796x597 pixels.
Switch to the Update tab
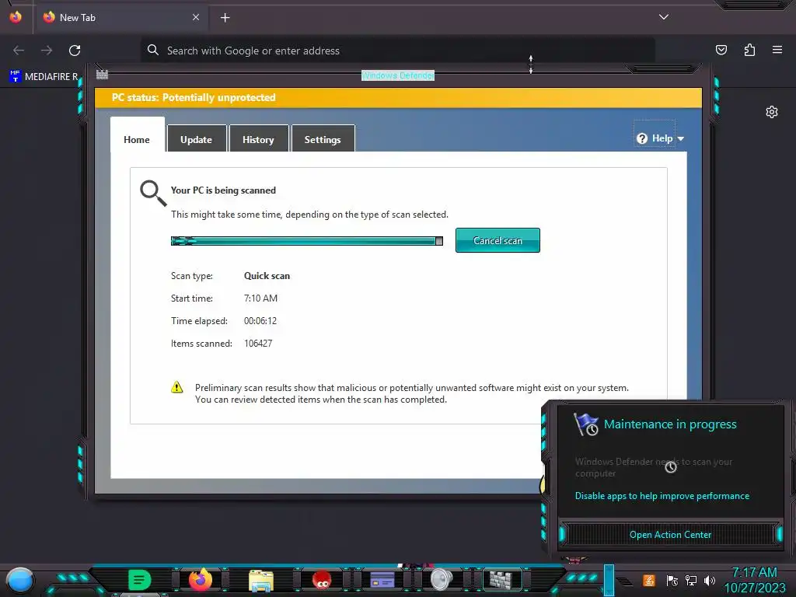pos(197,139)
